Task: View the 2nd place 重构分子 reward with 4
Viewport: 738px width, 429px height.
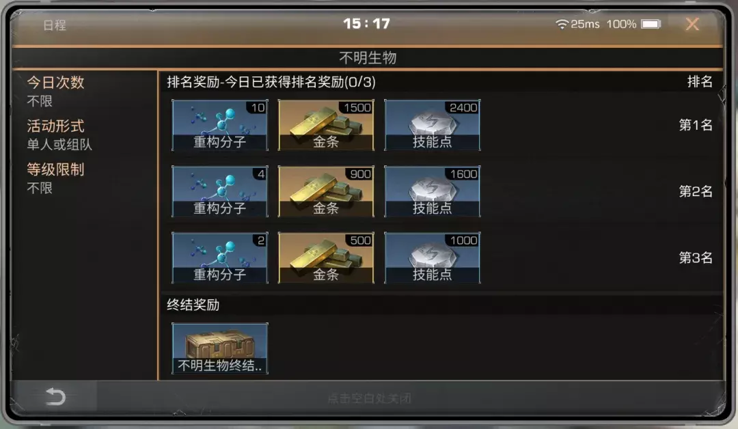Action: point(220,191)
